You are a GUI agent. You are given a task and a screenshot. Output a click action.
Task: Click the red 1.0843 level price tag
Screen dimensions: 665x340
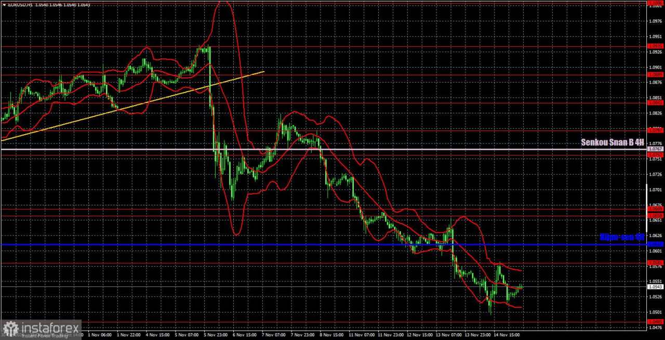(655, 102)
